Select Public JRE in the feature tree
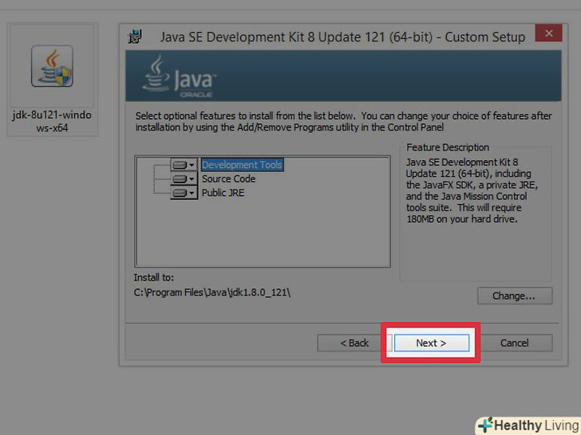 [223, 193]
